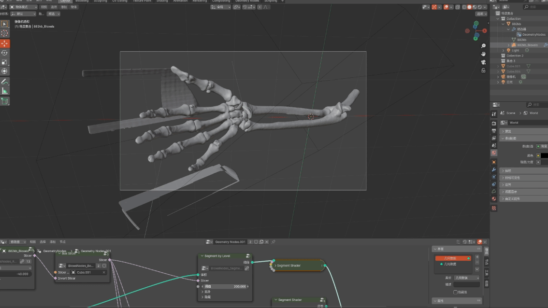Select GeometryNodes modifier in the outliner
548x308 pixels.
[x=534, y=34]
